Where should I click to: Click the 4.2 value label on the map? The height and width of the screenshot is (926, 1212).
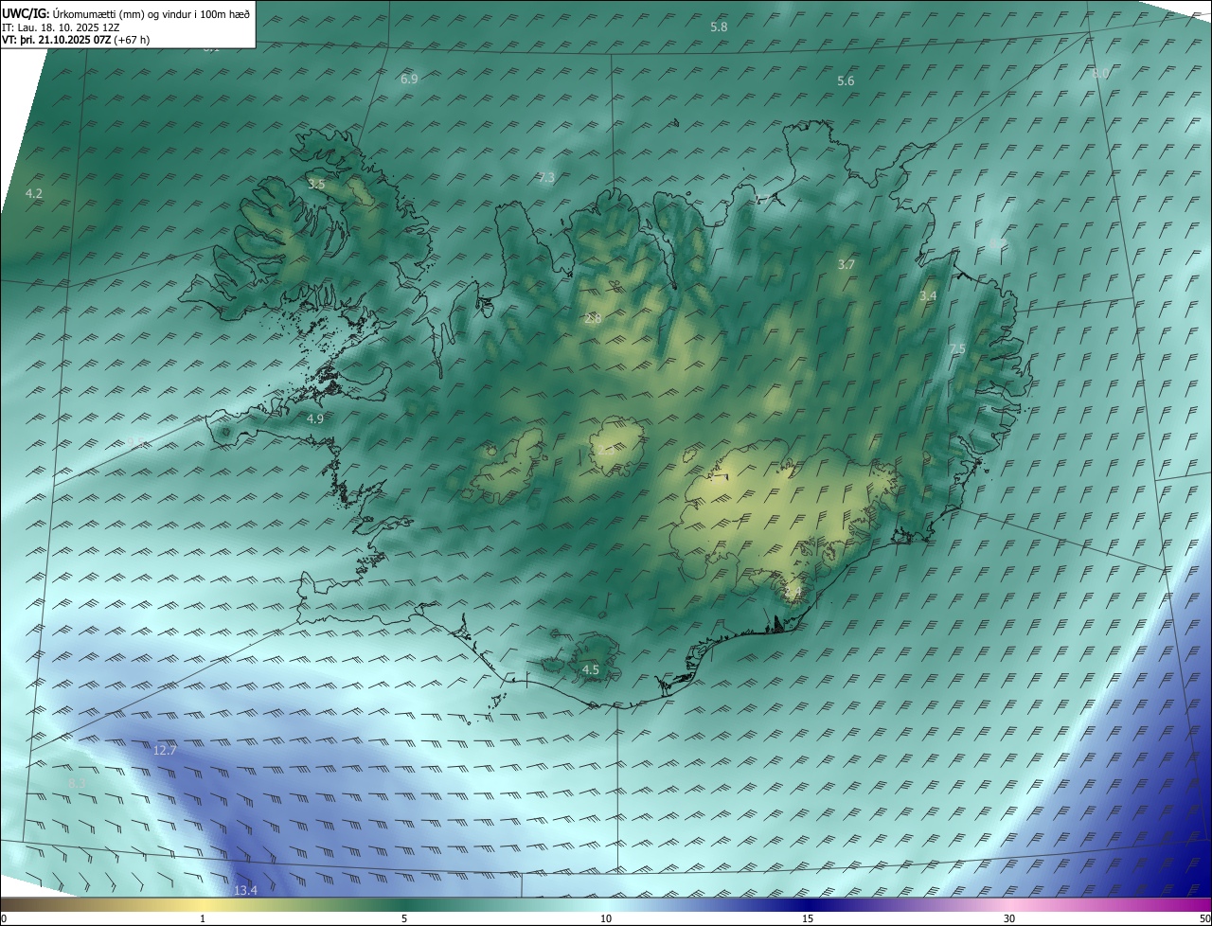33,194
